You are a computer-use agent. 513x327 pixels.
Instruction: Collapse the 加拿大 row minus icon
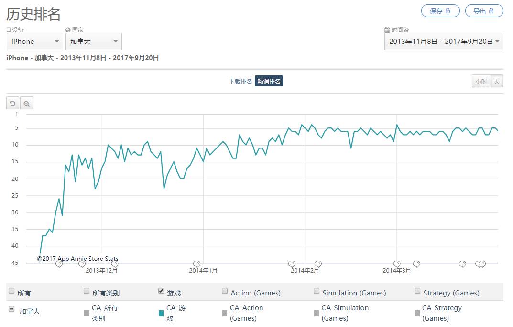coord(11,309)
